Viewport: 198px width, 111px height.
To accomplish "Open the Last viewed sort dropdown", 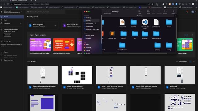I will pyautogui.click(x=183, y=62).
